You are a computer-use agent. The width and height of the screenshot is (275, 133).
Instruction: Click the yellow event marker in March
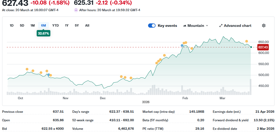(x=247, y=41)
